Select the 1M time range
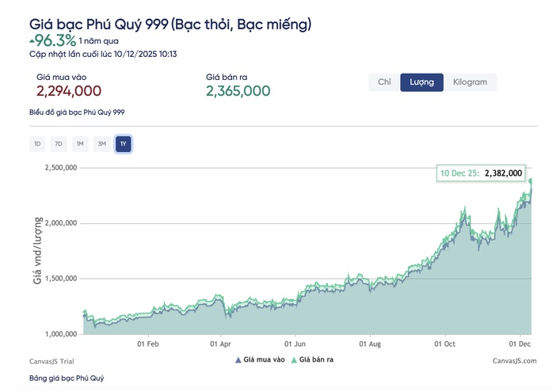 (79, 143)
